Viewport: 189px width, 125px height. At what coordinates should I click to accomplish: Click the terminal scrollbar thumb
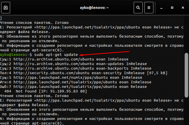[186, 75]
